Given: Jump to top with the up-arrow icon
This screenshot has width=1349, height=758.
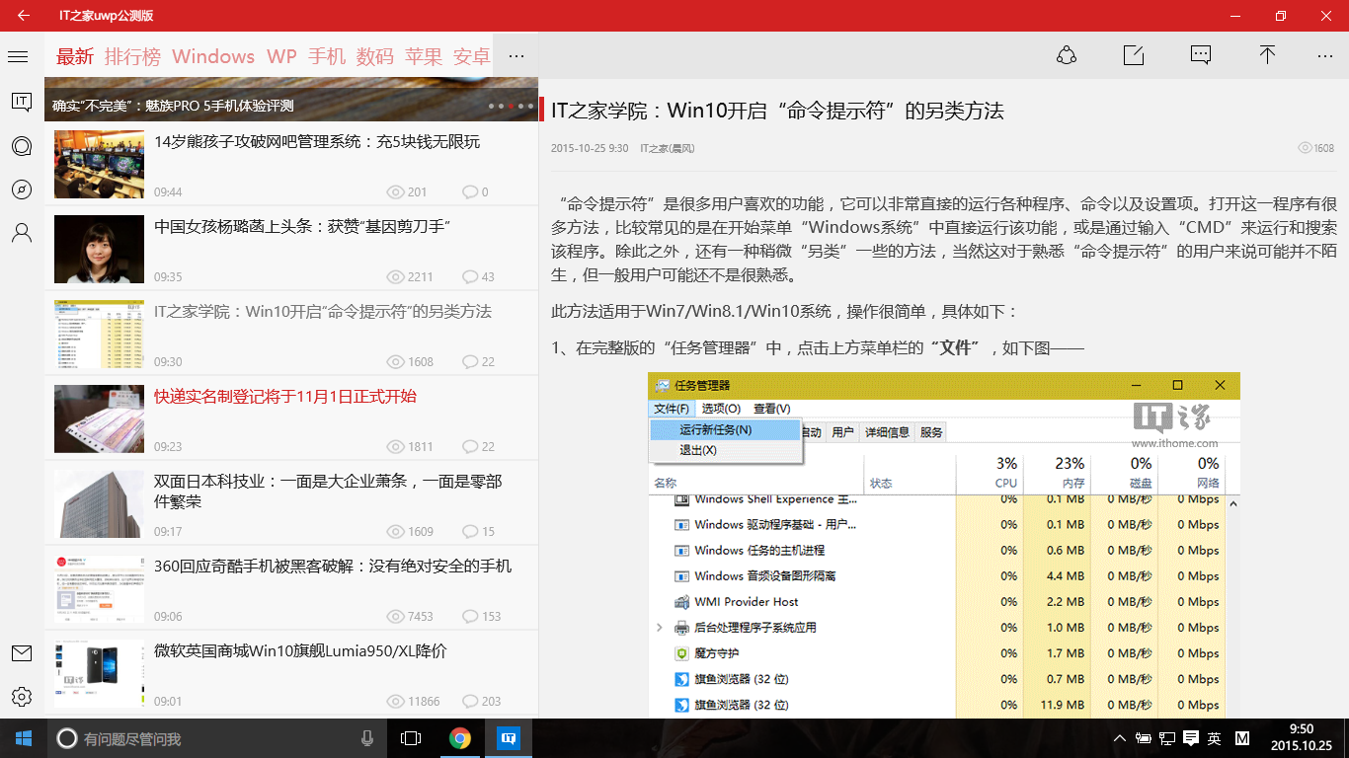Looking at the screenshot, I should [x=1267, y=55].
